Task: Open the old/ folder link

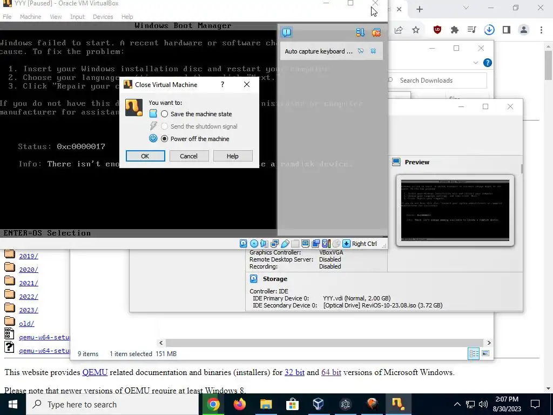Action: pyautogui.click(x=26, y=324)
